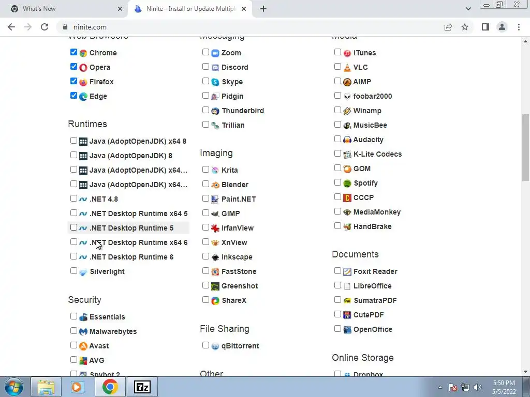This screenshot has height=397, width=530.
Task: Select the SumatraPDF label text
Action: (x=375, y=300)
